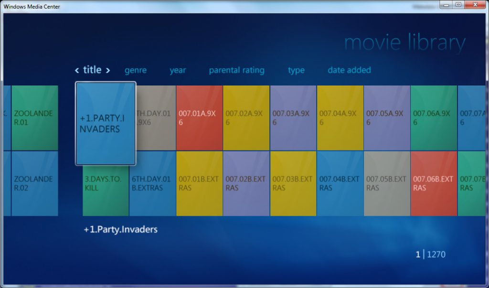This screenshot has height=288, width=489.
Task: Open the 007.04A.9X6 movie tile
Action: (340, 118)
